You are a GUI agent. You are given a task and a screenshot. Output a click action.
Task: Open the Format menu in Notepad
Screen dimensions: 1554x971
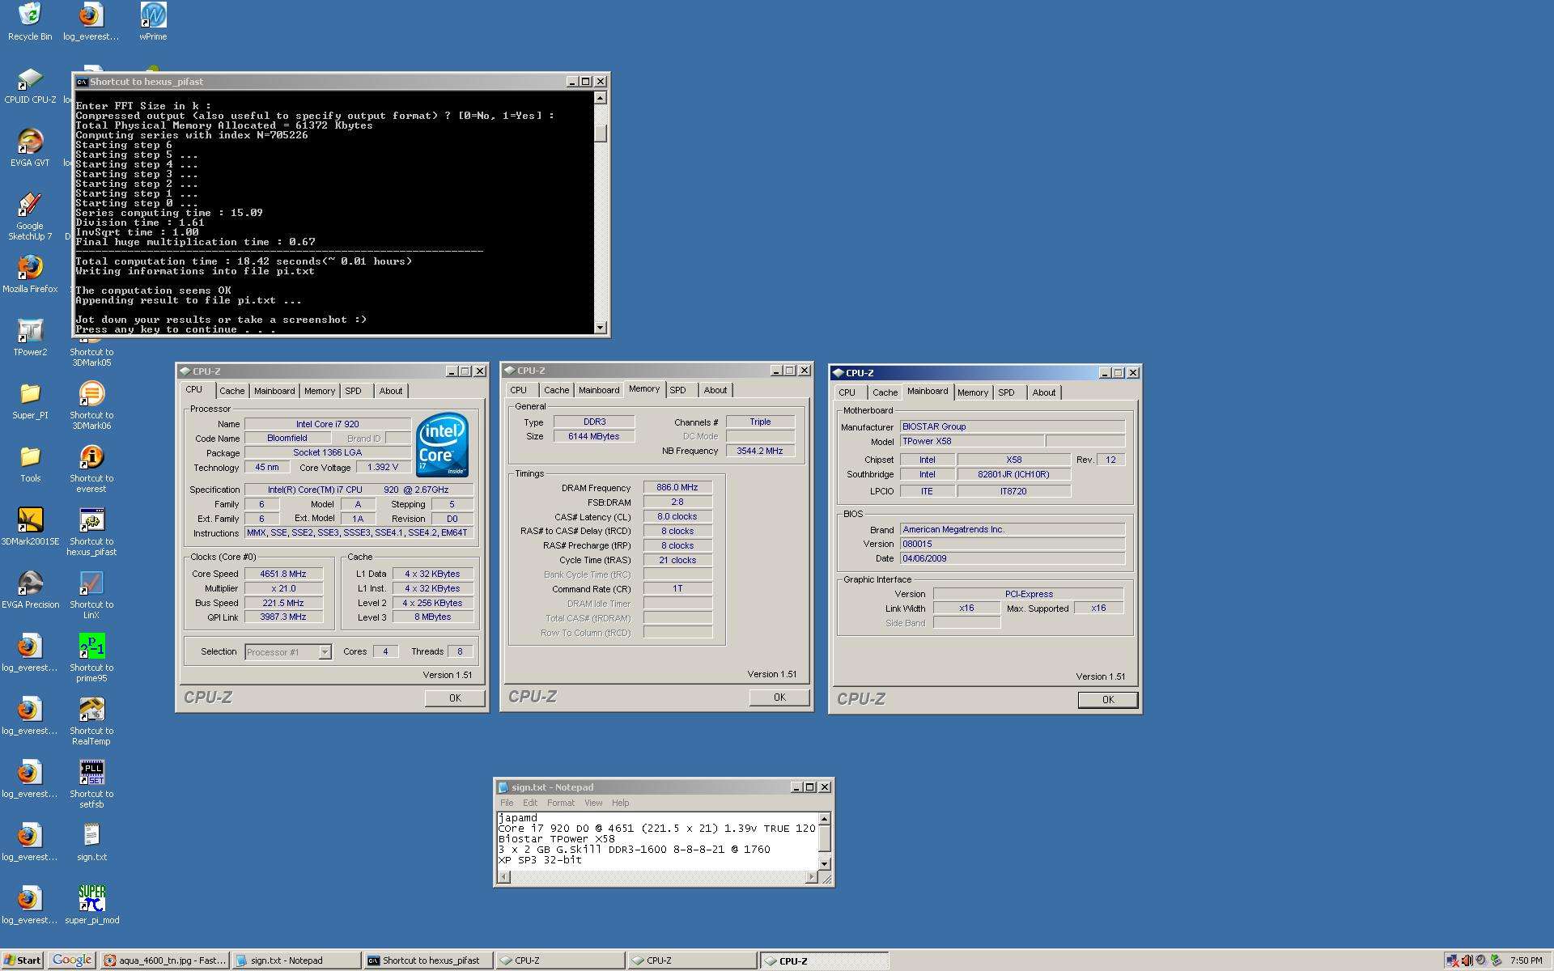pyautogui.click(x=561, y=803)
